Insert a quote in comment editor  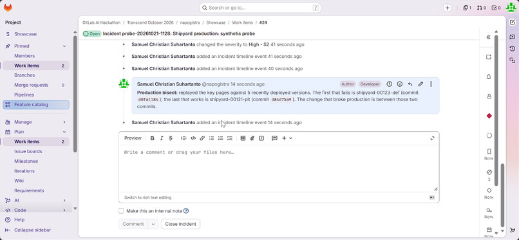click(x=184, y=138)
